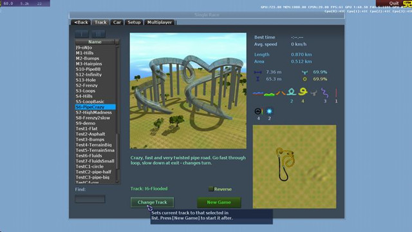Select track S4-Hills in the list
This screenshot has height=232, width=412.
coord(95,96)
